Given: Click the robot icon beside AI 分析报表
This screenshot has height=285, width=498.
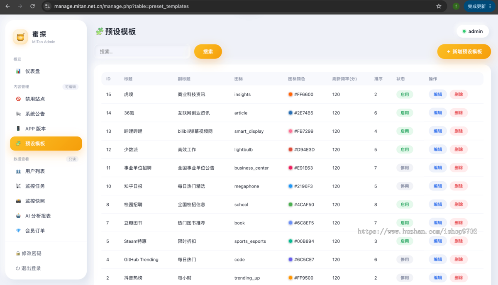Looking at the screenshot, I should (x=18, y=216).
